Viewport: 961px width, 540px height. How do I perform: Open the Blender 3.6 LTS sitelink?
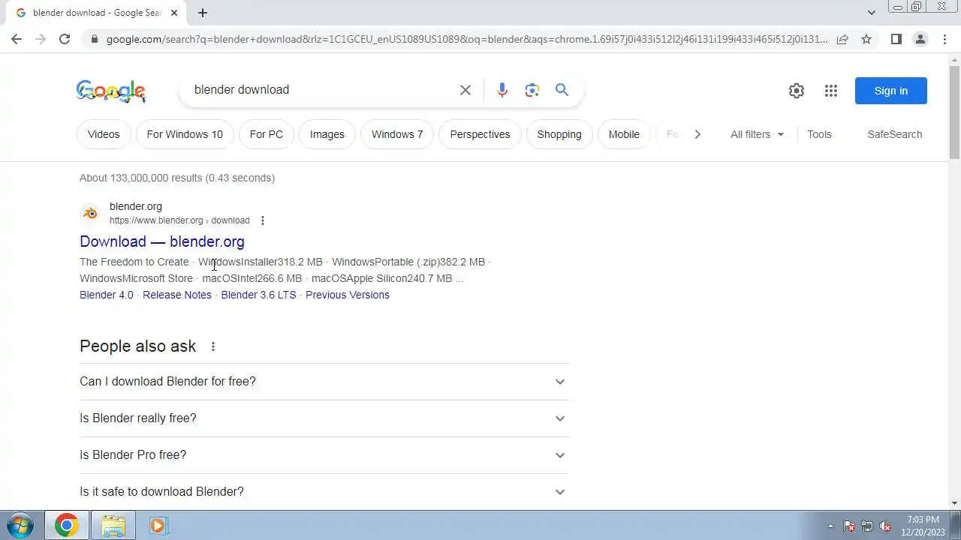[x=258, y=295]
